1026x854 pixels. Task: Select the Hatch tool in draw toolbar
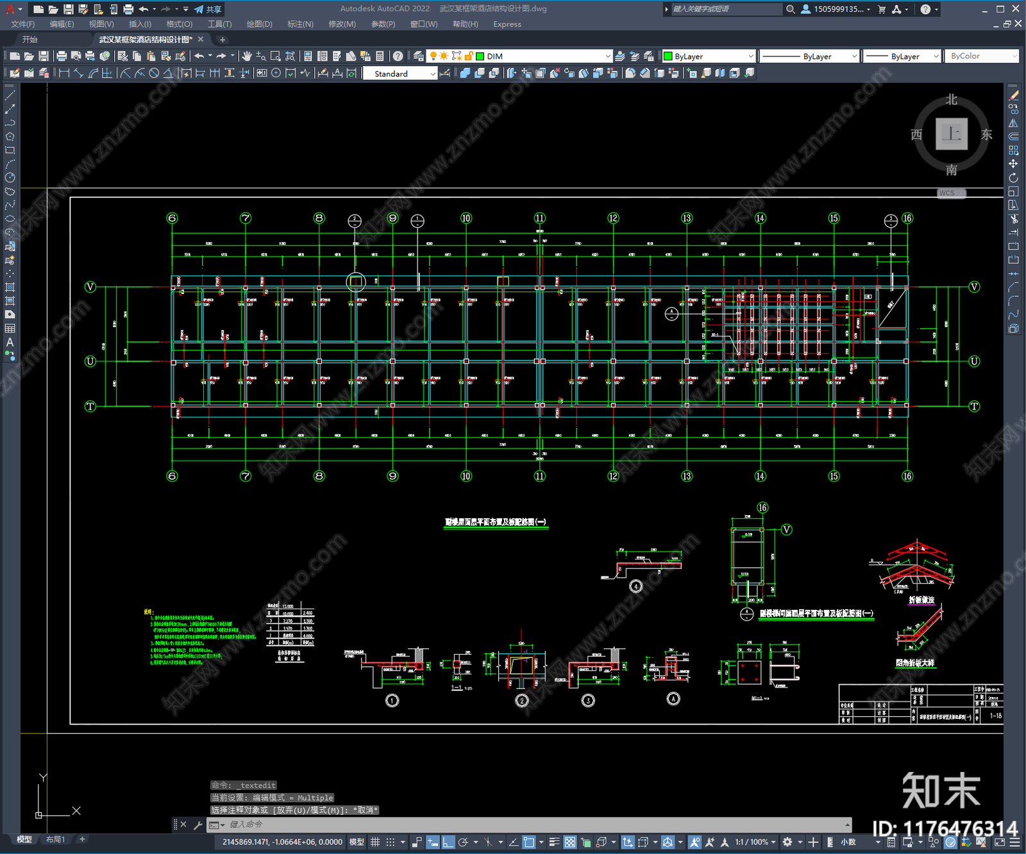(x=10, y=287)
